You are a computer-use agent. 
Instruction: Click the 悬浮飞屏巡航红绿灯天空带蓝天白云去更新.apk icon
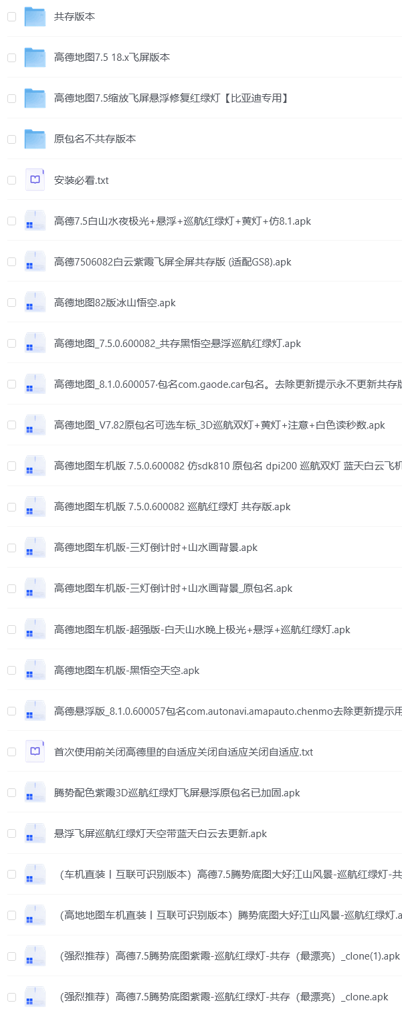[35, 833]
